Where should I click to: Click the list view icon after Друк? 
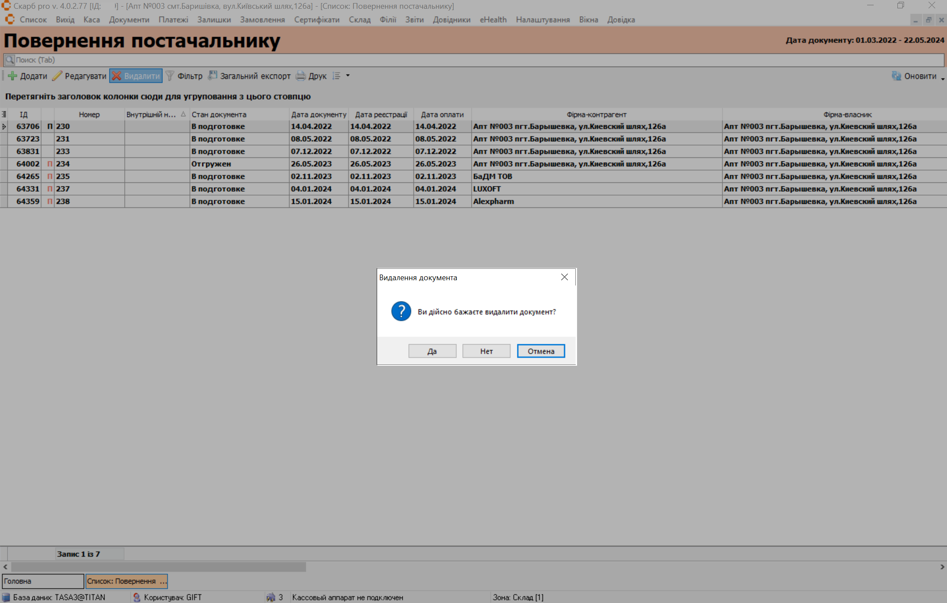click(337, 76)
